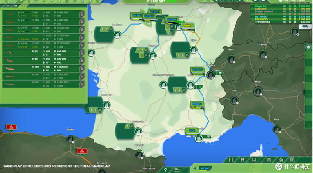This screenshot has width=313, height=173.
Task: Click the grid hash icon in bottom-right toolbar
Action: 242,160
